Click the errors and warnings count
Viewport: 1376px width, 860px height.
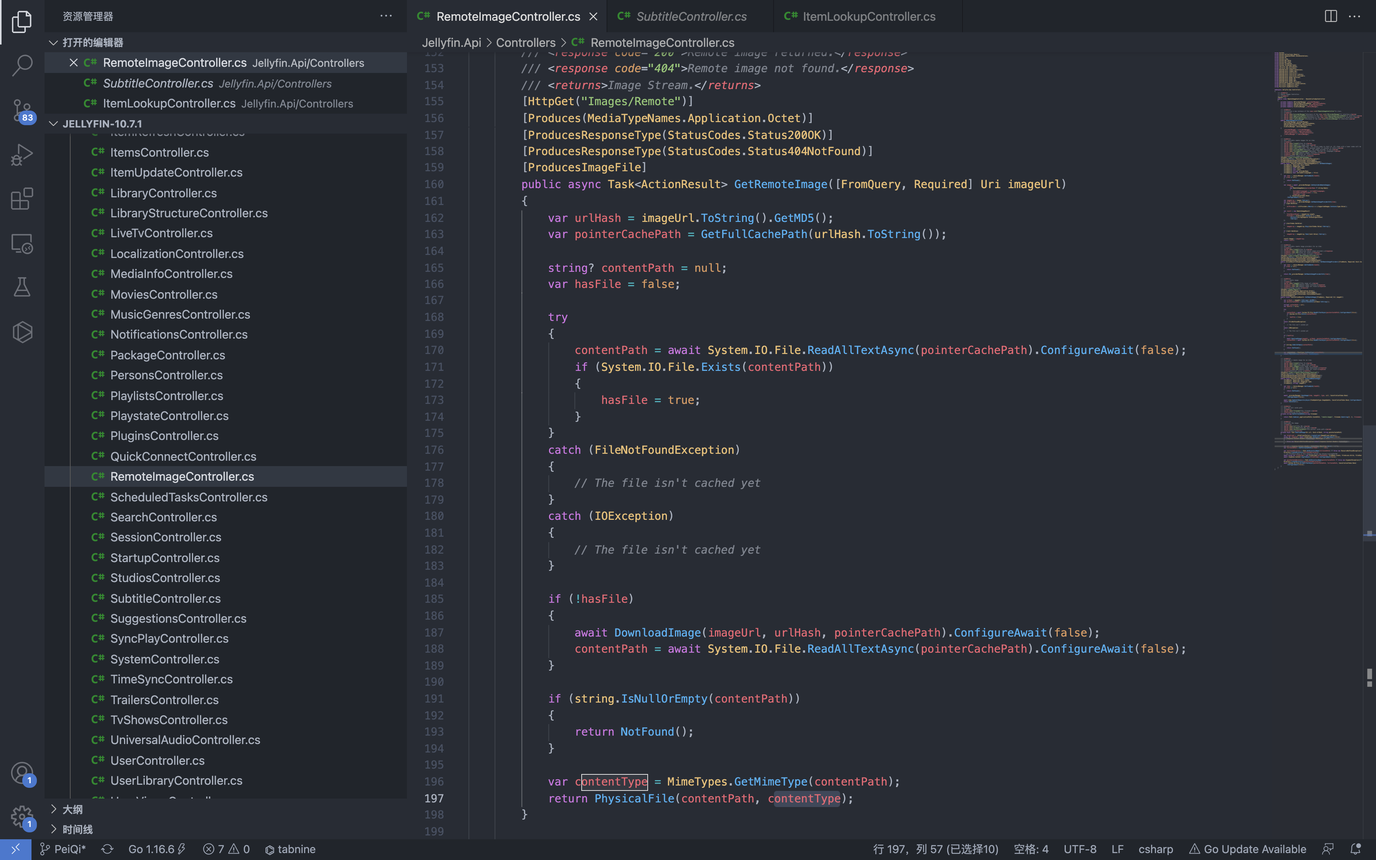coord(226,848)
